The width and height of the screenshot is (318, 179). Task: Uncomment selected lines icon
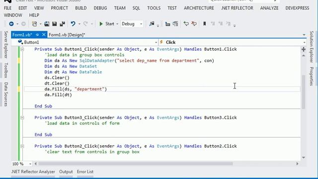[194, 24]
